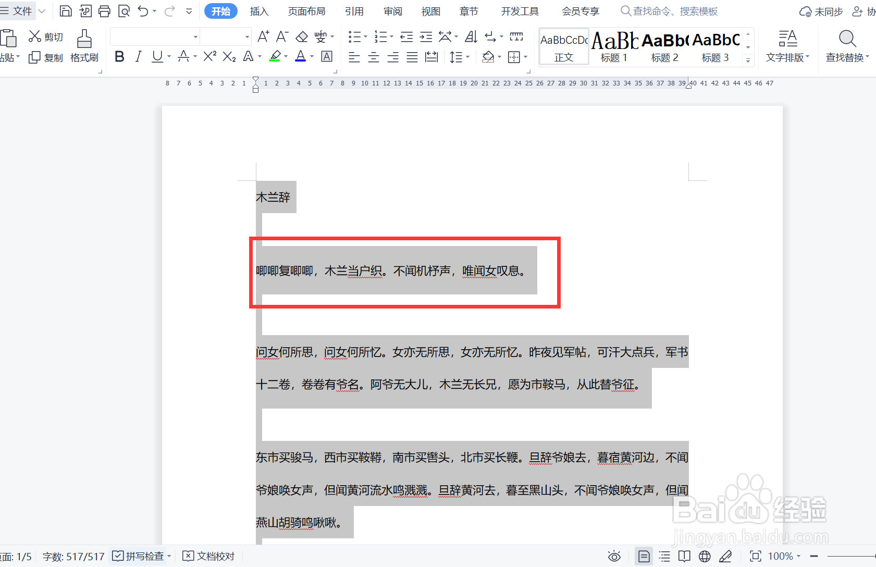
Task: Align text left
Action: [x=354, y=57]
